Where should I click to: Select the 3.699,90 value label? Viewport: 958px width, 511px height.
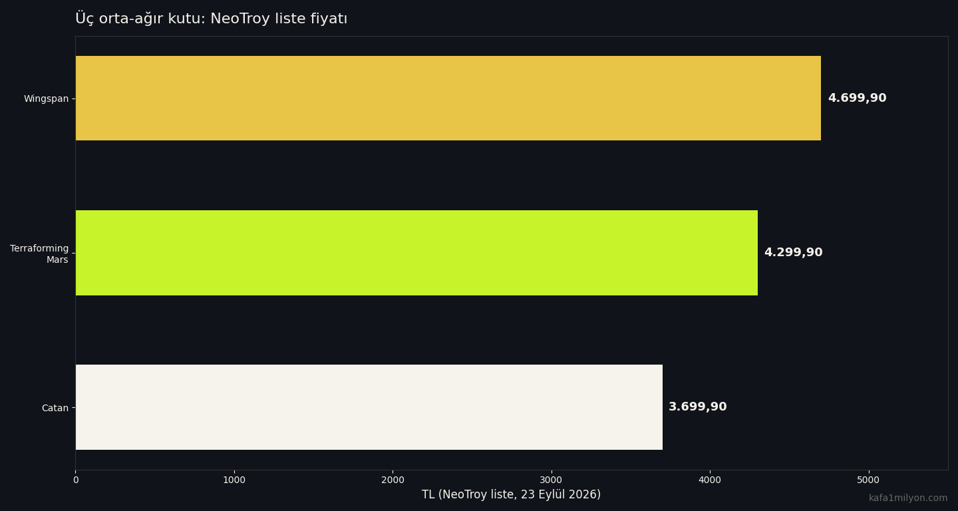click(698, 407)
